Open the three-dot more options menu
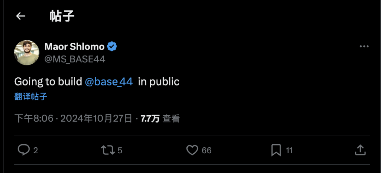 tap(364, 47)
